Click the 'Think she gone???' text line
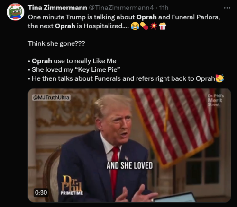237x207 pixels. pos(56,43)
